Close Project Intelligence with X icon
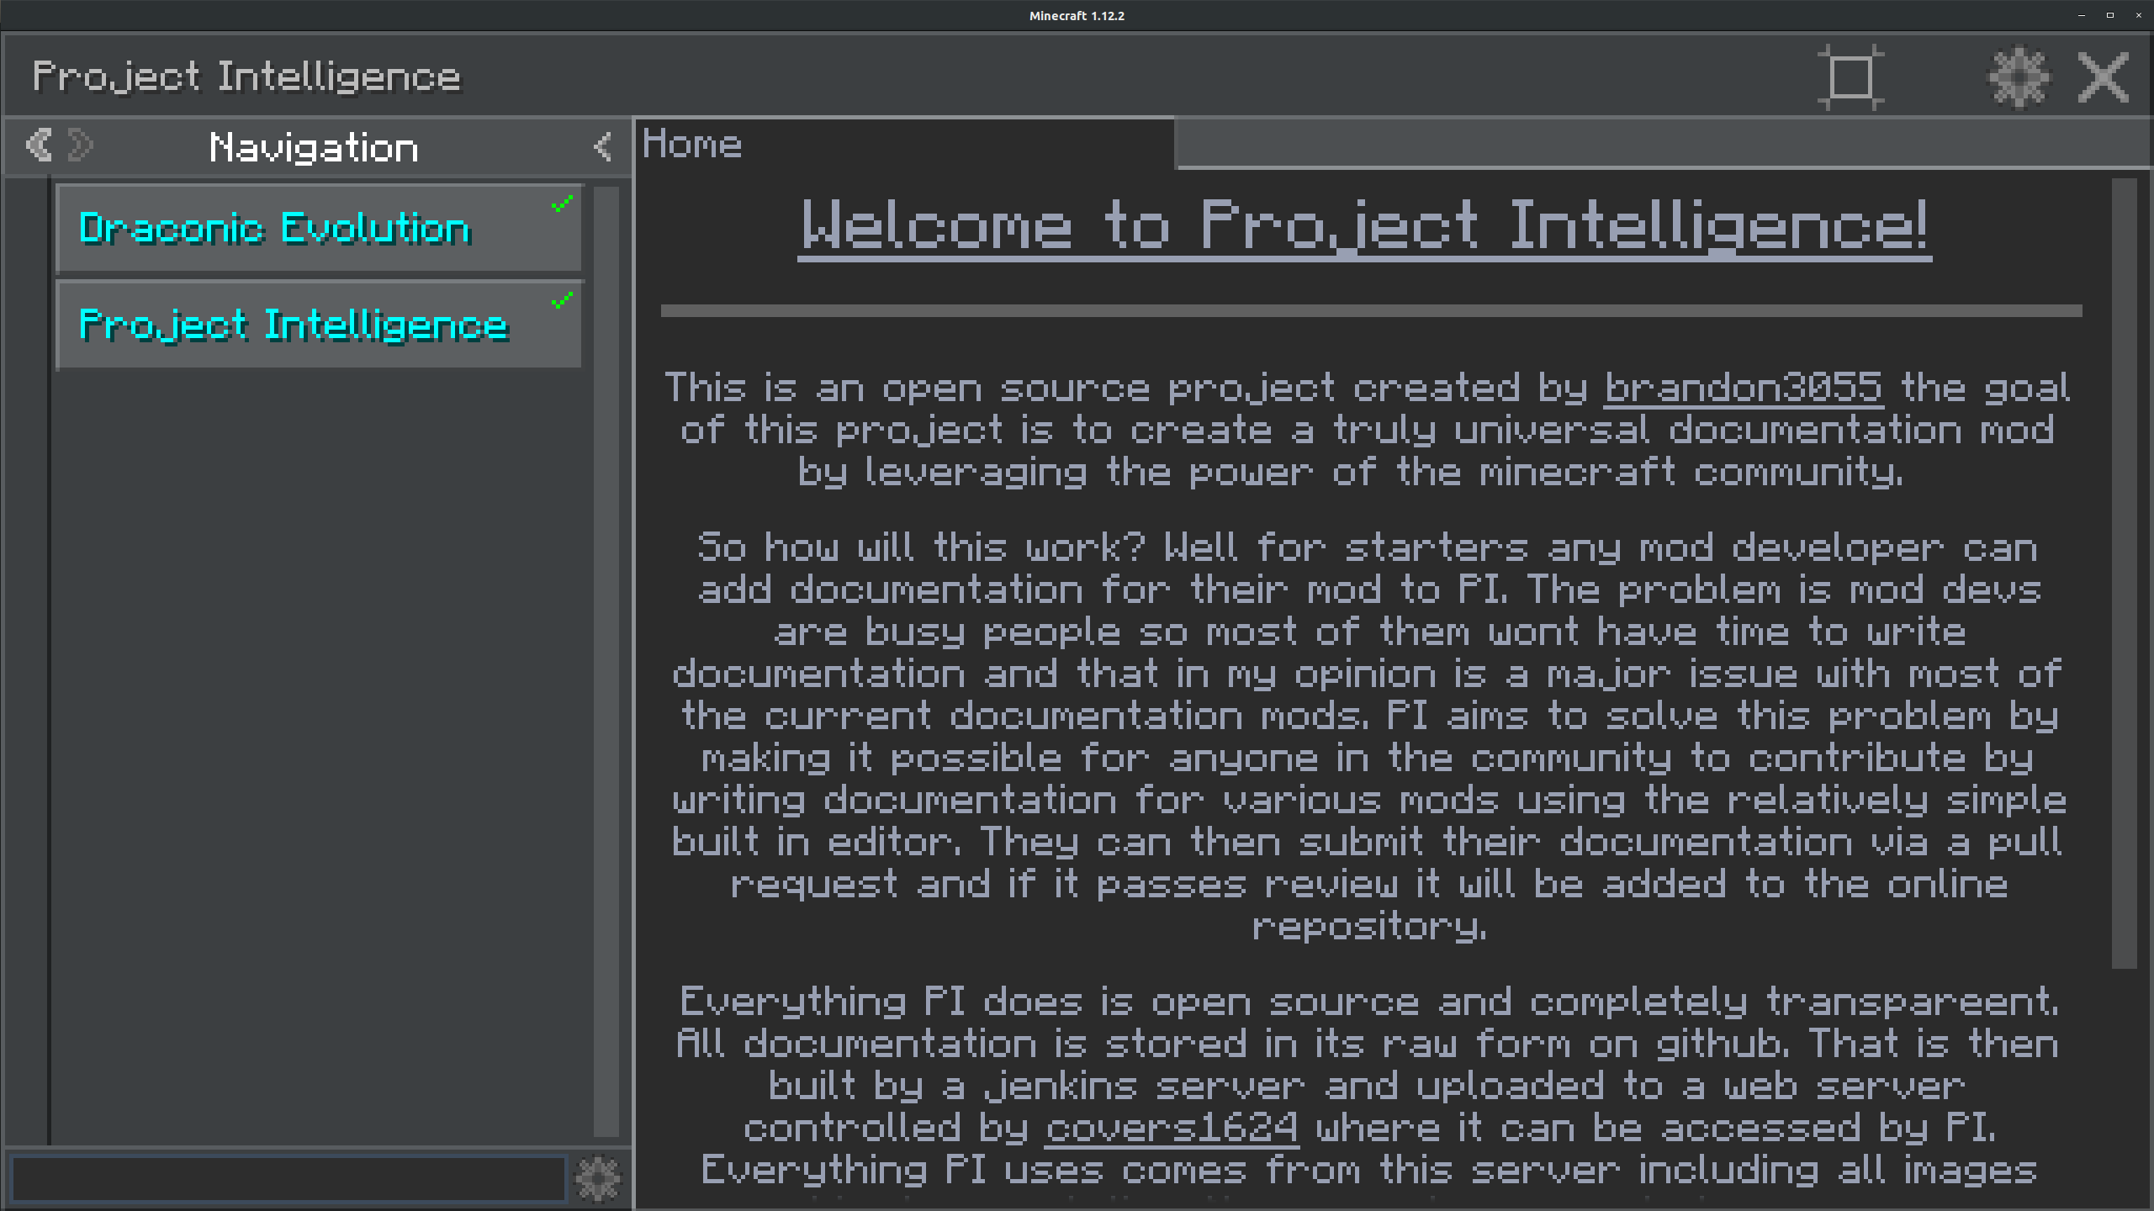 tap(2103, 77)
